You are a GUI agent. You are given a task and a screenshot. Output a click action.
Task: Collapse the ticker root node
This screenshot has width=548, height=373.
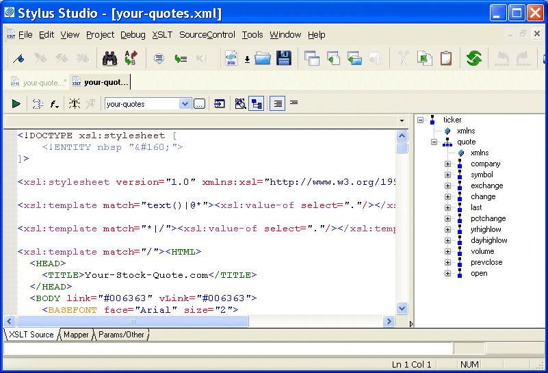(421, 120)
